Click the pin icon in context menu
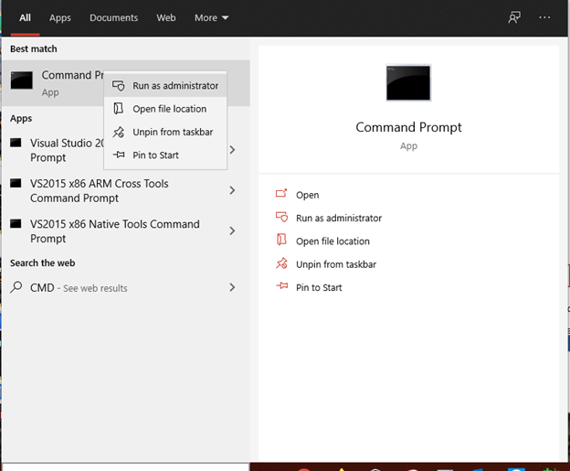 tap(119, 155)
